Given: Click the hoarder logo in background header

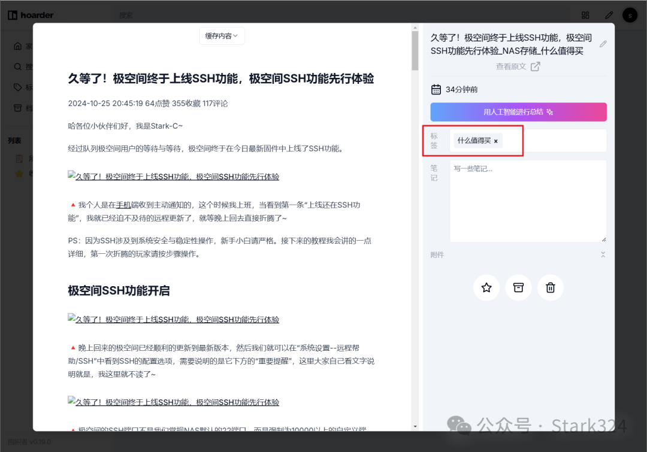Looking at the screenshot, I should click(x=31, y=15).
